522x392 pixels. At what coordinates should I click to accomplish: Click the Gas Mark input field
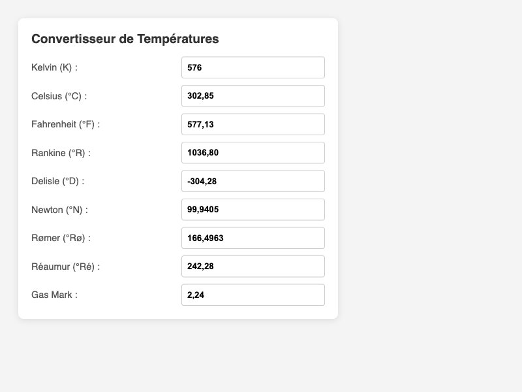click(253, 295)
